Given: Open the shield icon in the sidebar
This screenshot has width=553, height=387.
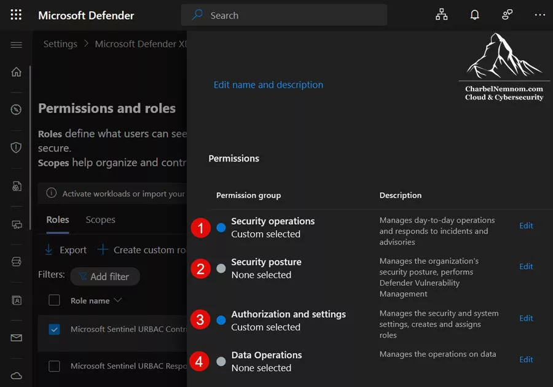Looking at the screenshot, I should [x=16, y=147].
